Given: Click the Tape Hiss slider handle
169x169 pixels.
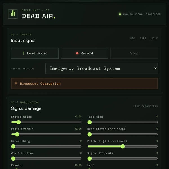Looking at the screenshot, I should [90, 122].
